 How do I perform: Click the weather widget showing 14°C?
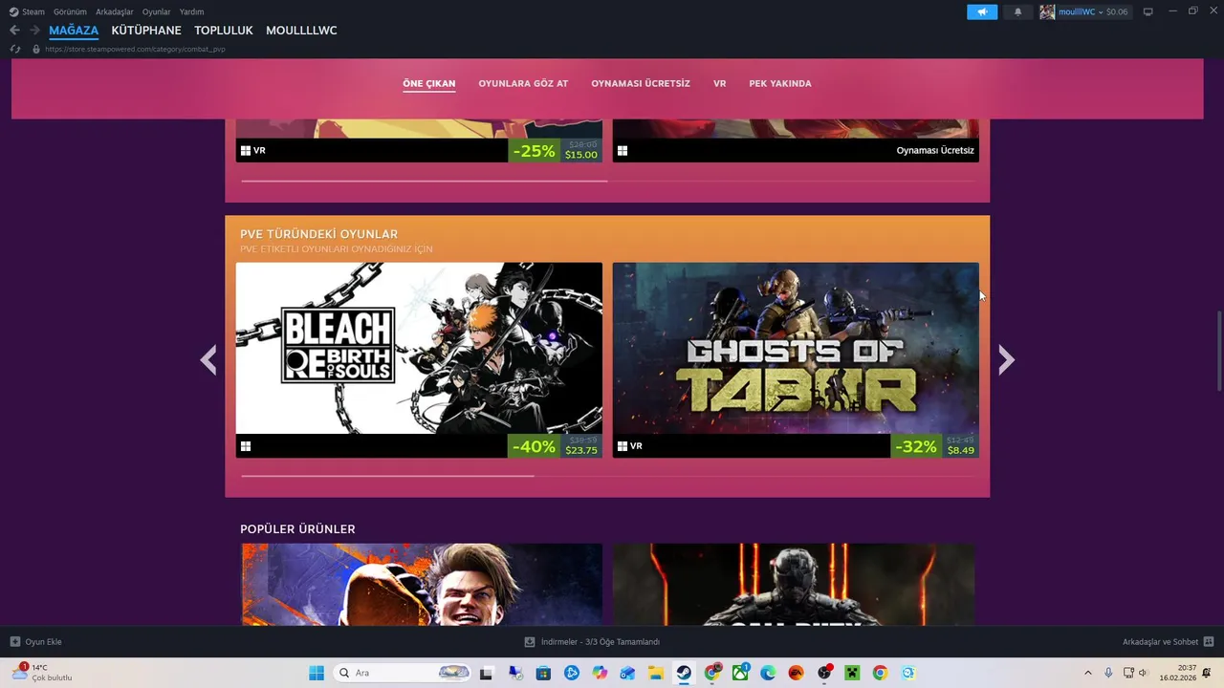click(42, 673)
